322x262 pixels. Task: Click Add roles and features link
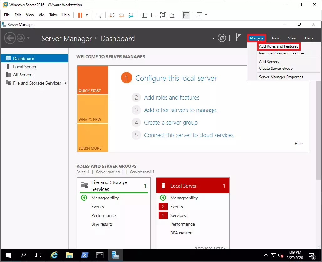click(x=172, y=97)
